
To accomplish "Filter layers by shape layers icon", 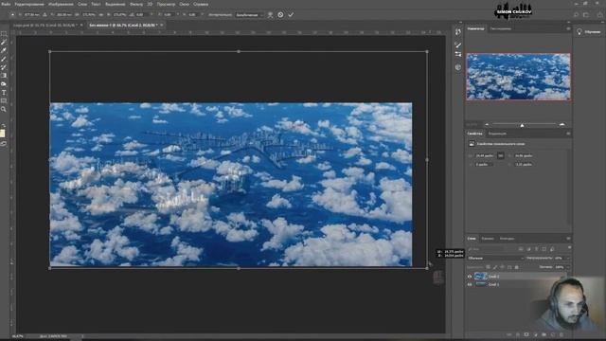I will 544,249.
